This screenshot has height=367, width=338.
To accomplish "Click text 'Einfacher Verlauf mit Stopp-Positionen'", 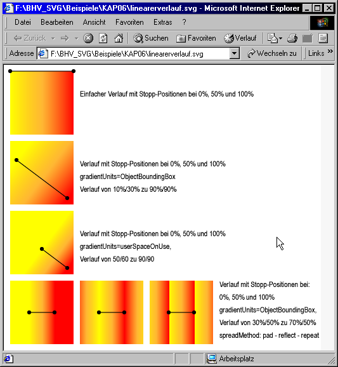I will click(133, 94).
